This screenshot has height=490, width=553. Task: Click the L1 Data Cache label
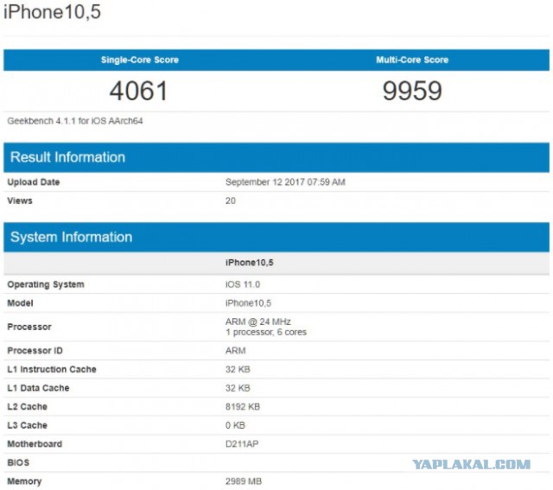(x=38, y=388)
